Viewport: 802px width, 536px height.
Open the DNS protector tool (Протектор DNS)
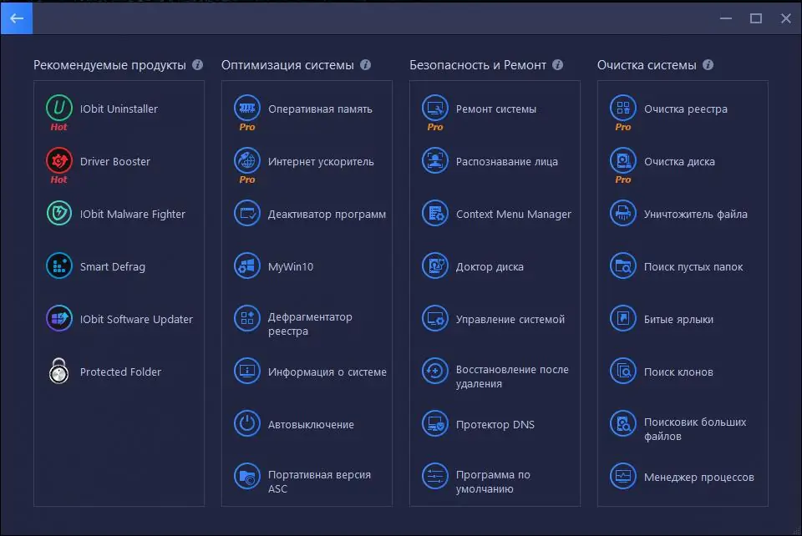coord(485,424)
